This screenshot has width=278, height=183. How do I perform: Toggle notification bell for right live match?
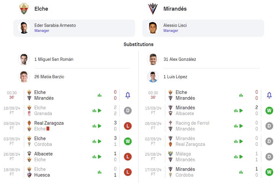[269, 95]
